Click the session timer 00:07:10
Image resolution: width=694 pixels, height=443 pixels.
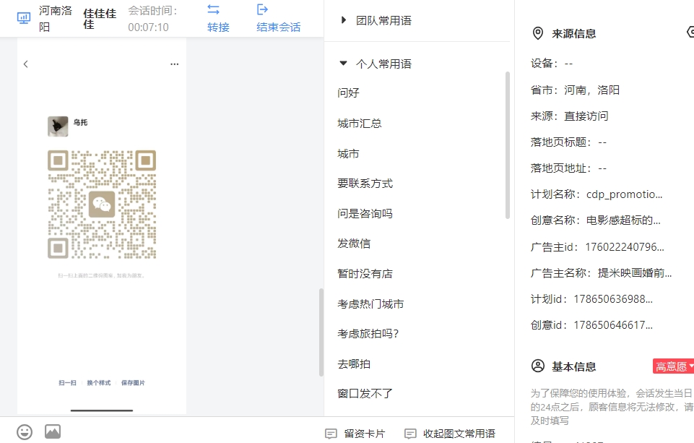coord(148,27)
